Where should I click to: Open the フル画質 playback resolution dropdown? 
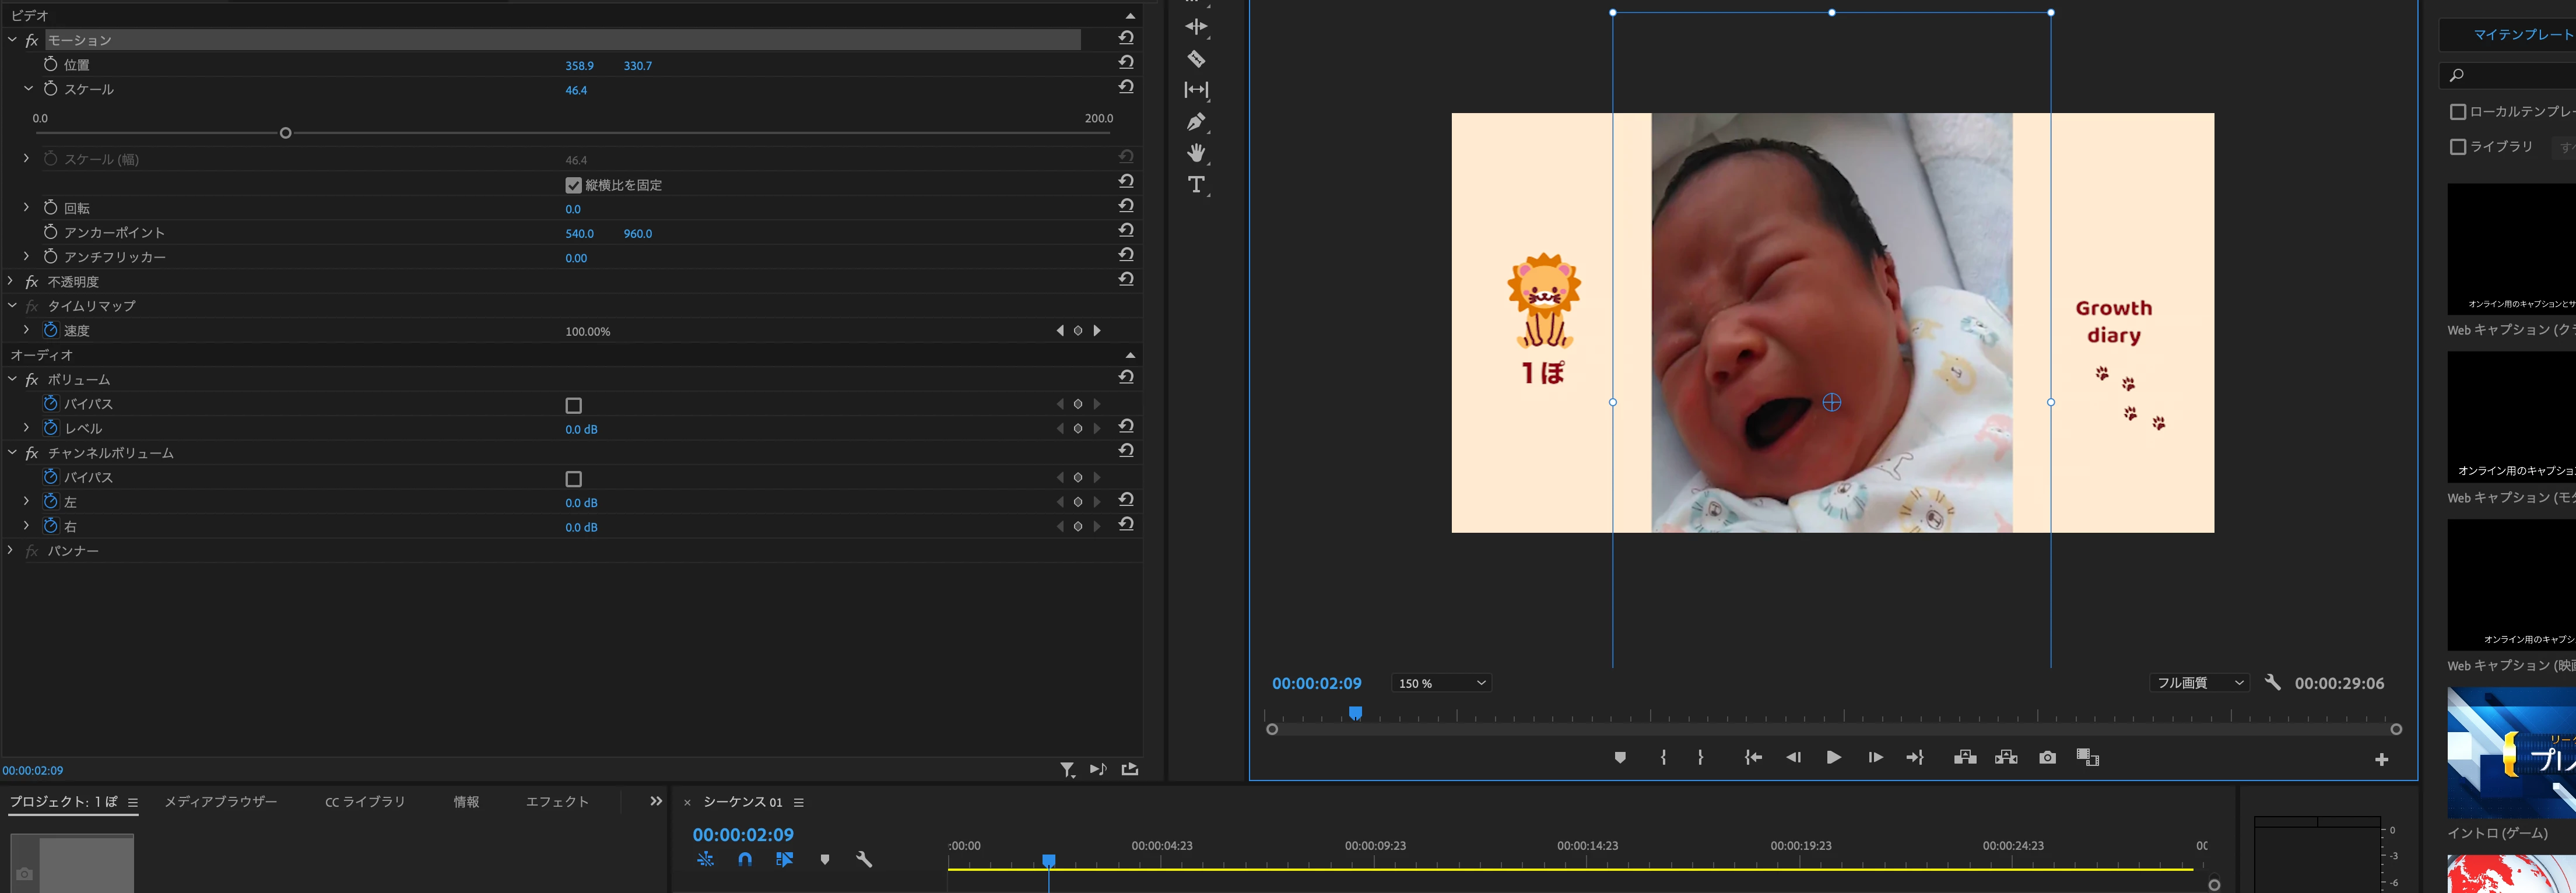[x=2199, y=683]
